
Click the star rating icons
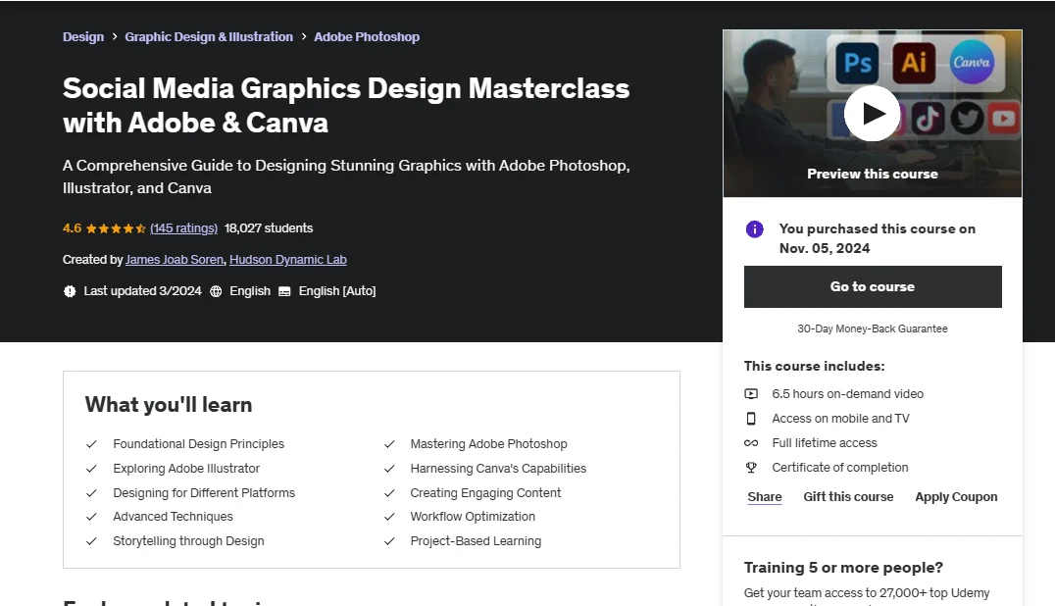click(x=116, y=228)
